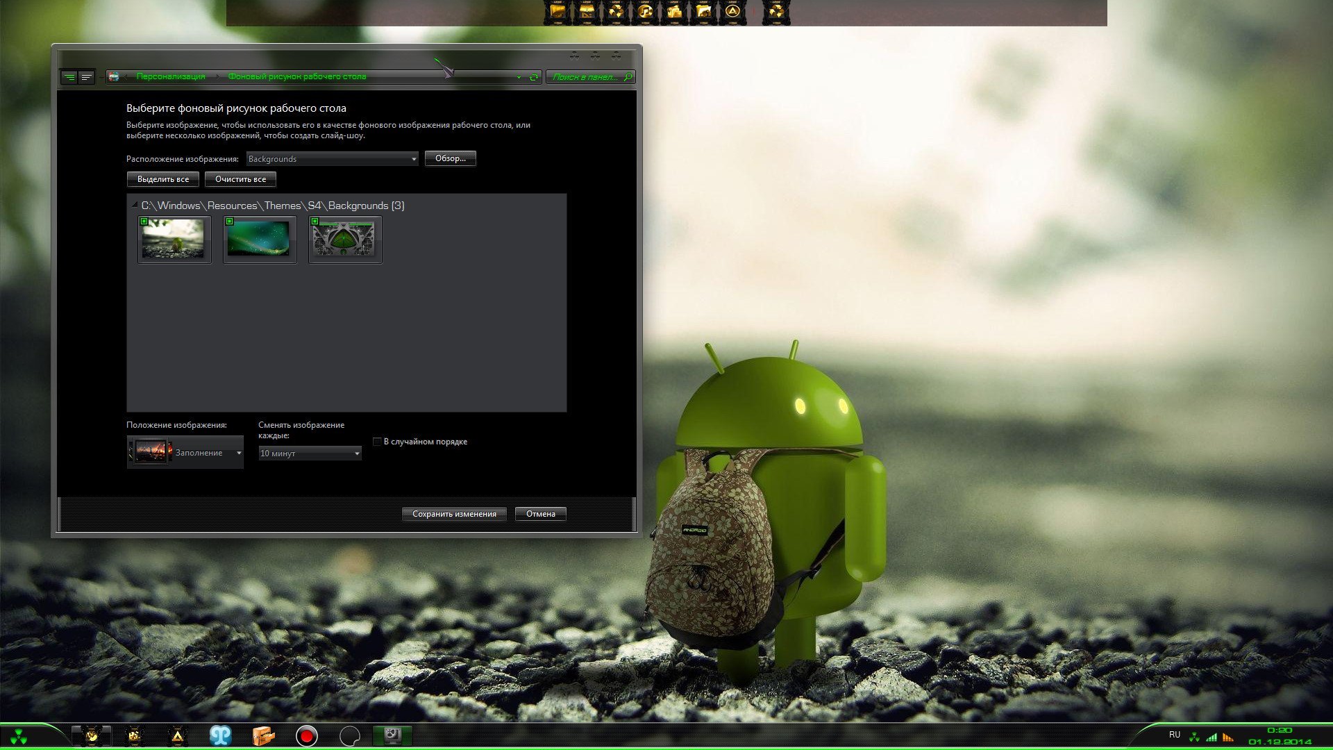The width and height of the screenshot is (1333, 750).
Task: Click the search panel icon on toolbar
Action: click(x=632, y=76)
